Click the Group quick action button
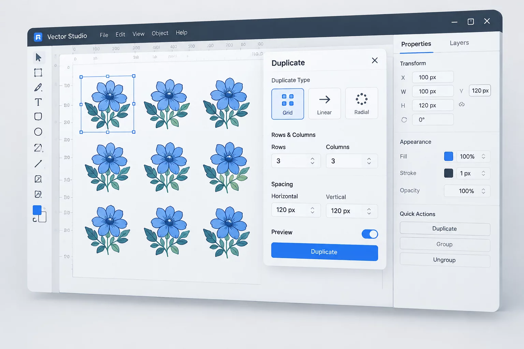 tap(445, 244)
